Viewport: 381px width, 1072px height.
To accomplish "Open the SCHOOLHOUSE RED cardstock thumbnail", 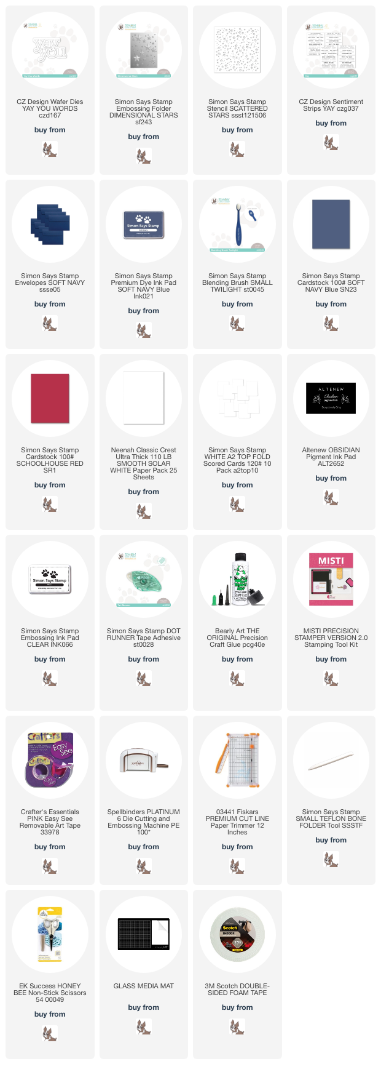I will pos(50,398).
